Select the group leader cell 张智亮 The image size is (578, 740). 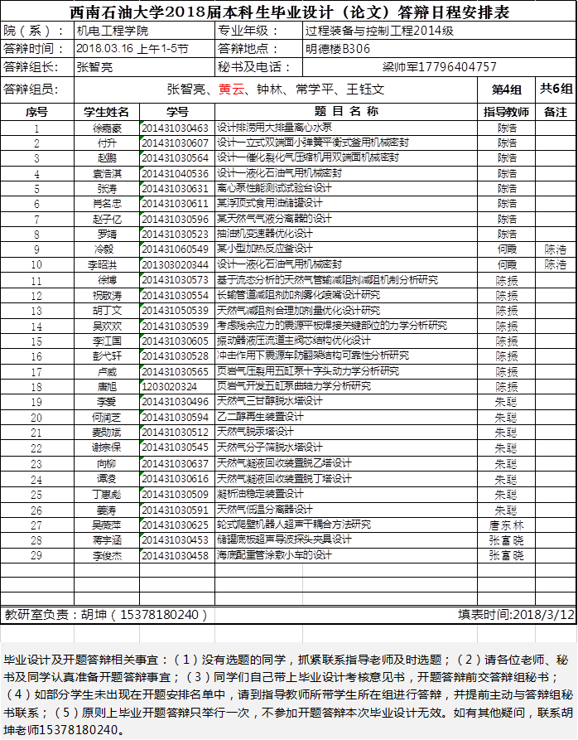[x=144, y=67]
